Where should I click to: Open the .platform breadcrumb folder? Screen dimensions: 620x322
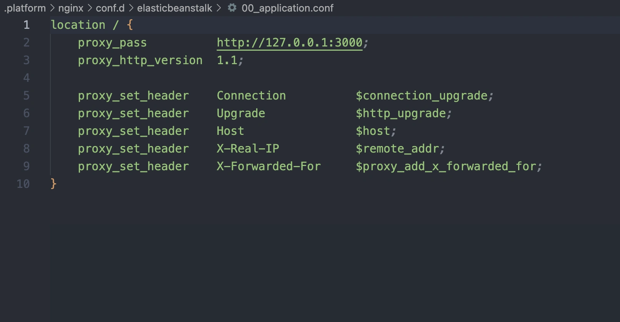pyautogui.click(x=25, y=8)
